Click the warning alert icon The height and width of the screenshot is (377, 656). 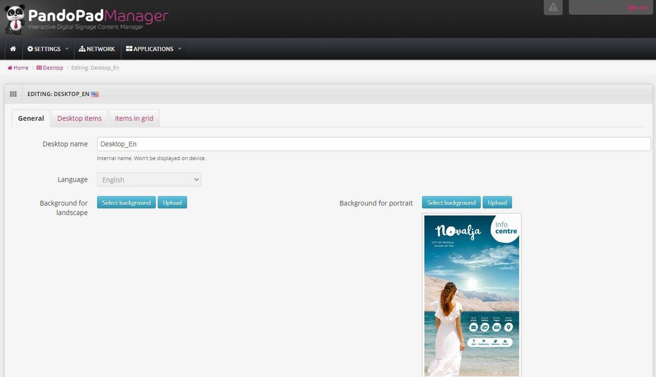pos(553,7)
